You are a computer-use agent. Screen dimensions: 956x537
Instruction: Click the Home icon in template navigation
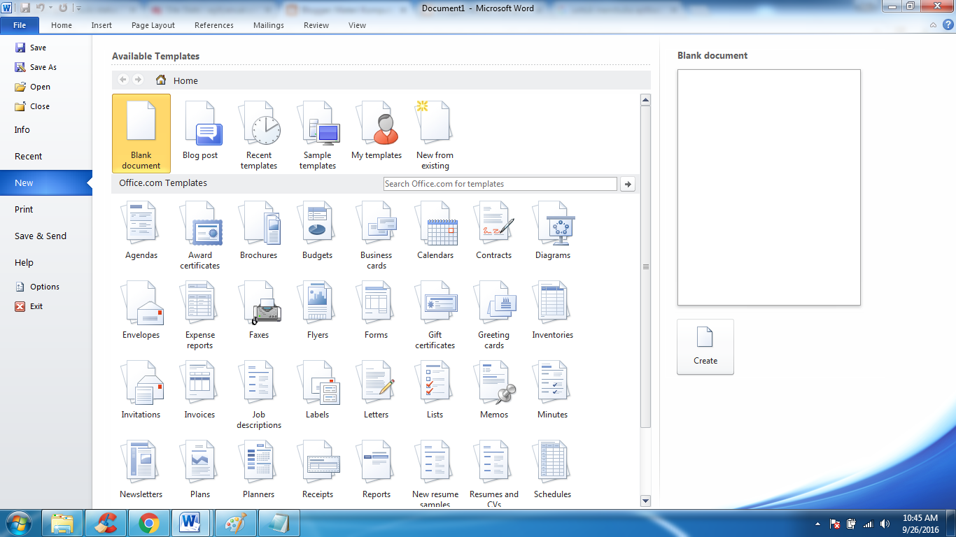pyautogui.click(x=161, y=80)
